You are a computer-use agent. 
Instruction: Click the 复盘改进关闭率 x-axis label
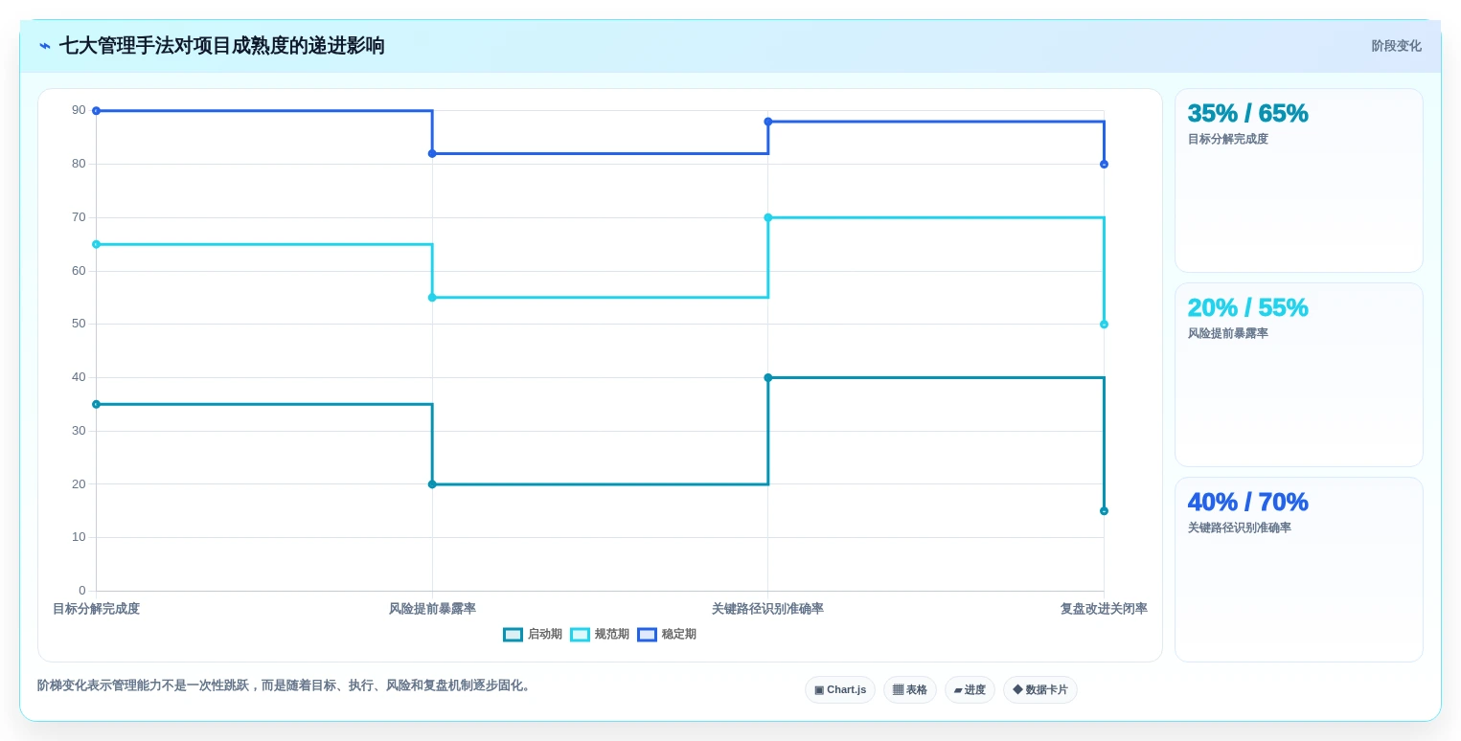coord(1104,609)
